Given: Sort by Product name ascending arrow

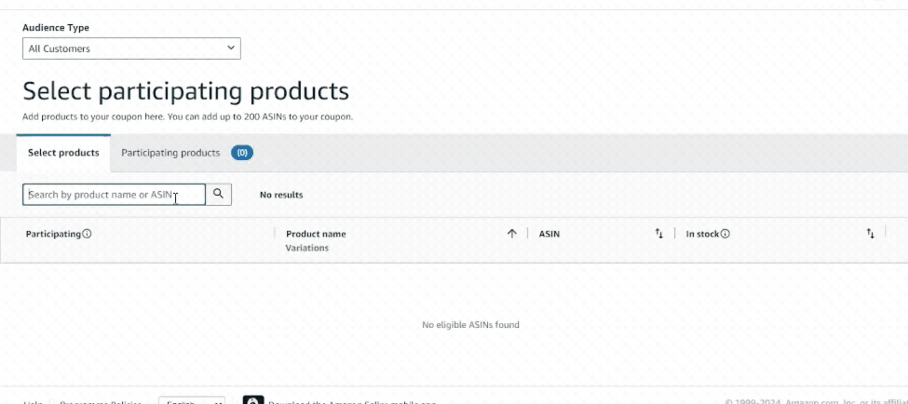Looking at the screenshot, I should click(x=512, y=233).
